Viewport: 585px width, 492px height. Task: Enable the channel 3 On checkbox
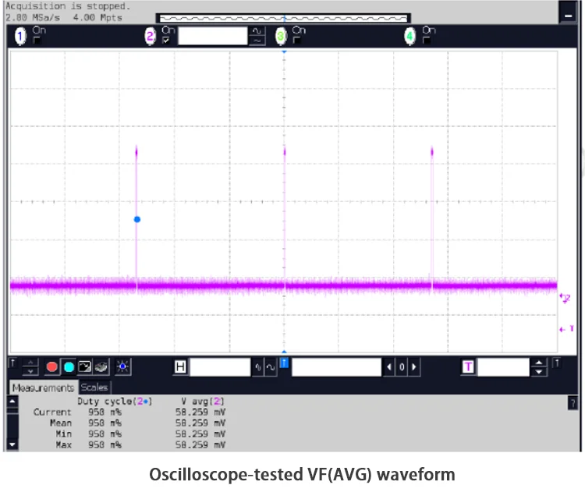(x=296, y=41)
